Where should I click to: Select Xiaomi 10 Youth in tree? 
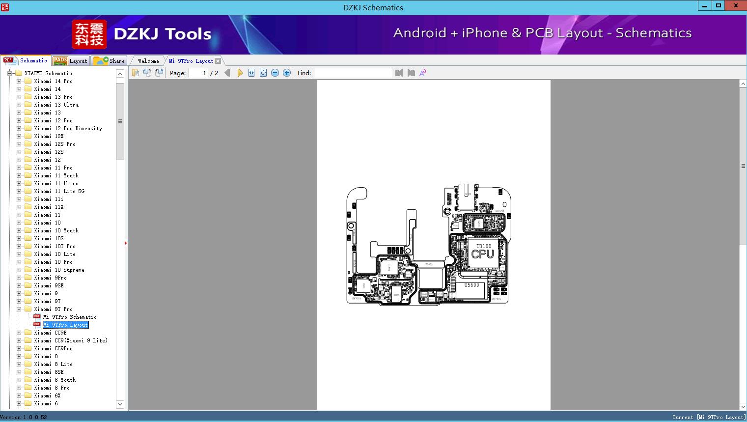click(x=56, y=230)
